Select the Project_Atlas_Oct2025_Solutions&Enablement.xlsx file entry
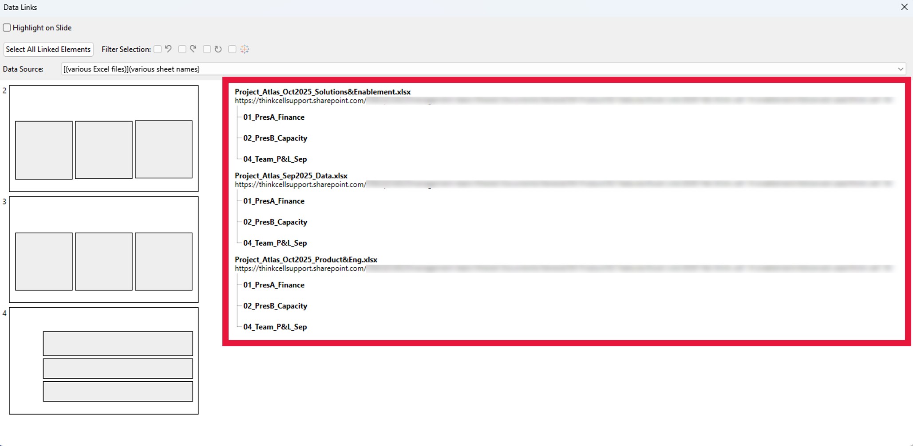The width and height of the screenshot is (913, 446). tap(322, 92)
